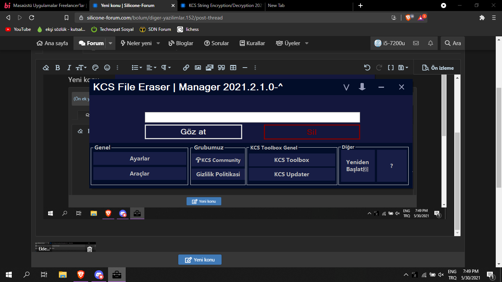Viewport: 502px width, 282px height.
Task: Go back in browser history
Action: (8, 18)
